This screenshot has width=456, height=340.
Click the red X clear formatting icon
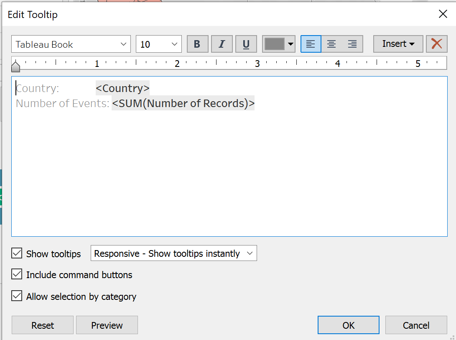tap(436, 44)
